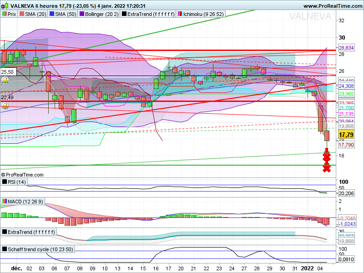Click the 22,49 price level label
The width and height of the screenshot is (364, 273).
7,97
